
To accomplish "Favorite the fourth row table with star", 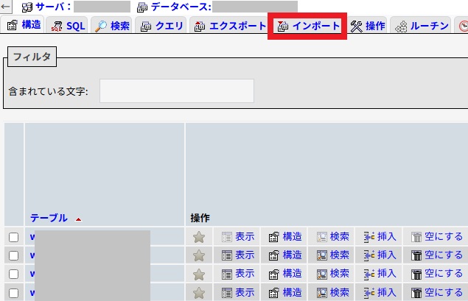I will [199, 293].
